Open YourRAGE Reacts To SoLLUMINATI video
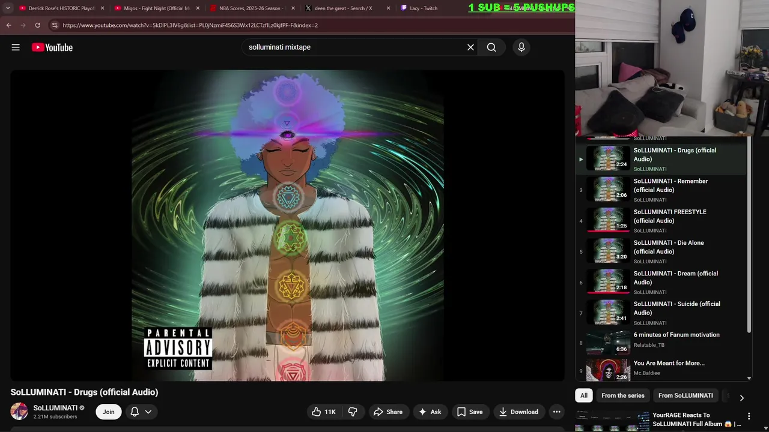The width and height of the screenshot is (769, 432). click(x=697, y=419)
